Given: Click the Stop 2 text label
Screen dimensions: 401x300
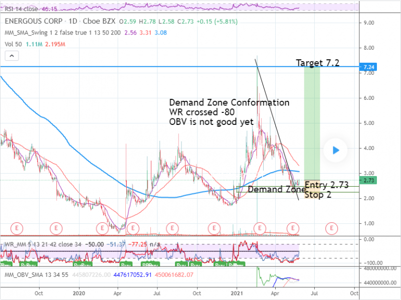Looking at the screenshot, I should pyautogui.click(x=318, y=195).
